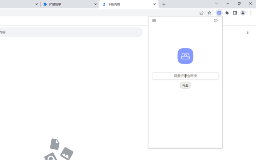Toggle the browser side panel icon
The width and height of the screenshot is (256, 160).
235,13
